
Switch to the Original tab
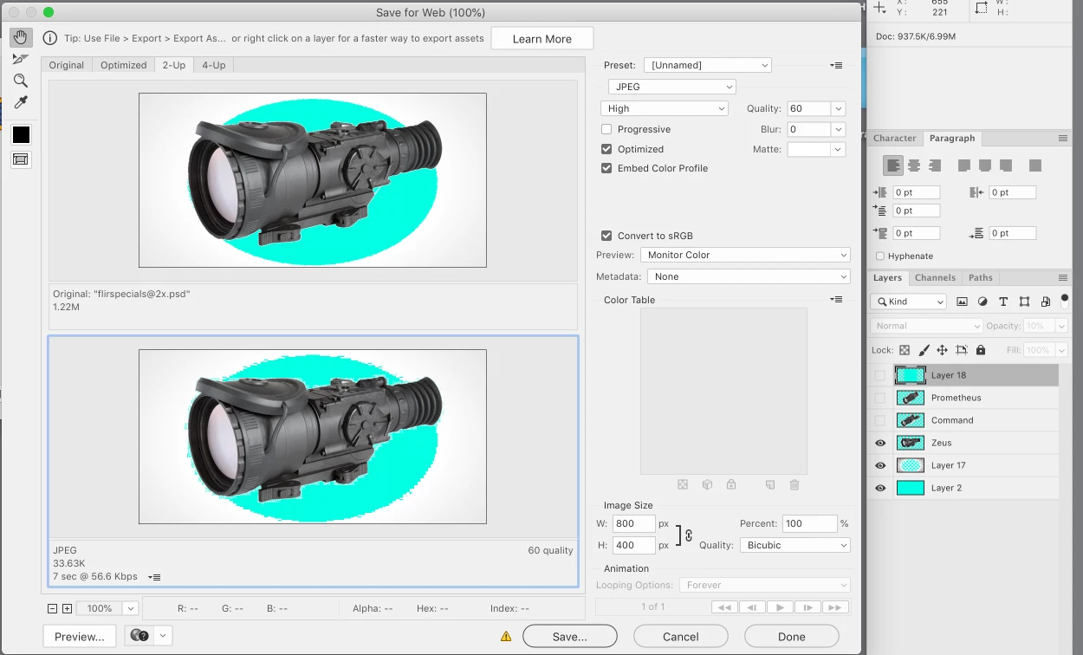coord(67,65)
